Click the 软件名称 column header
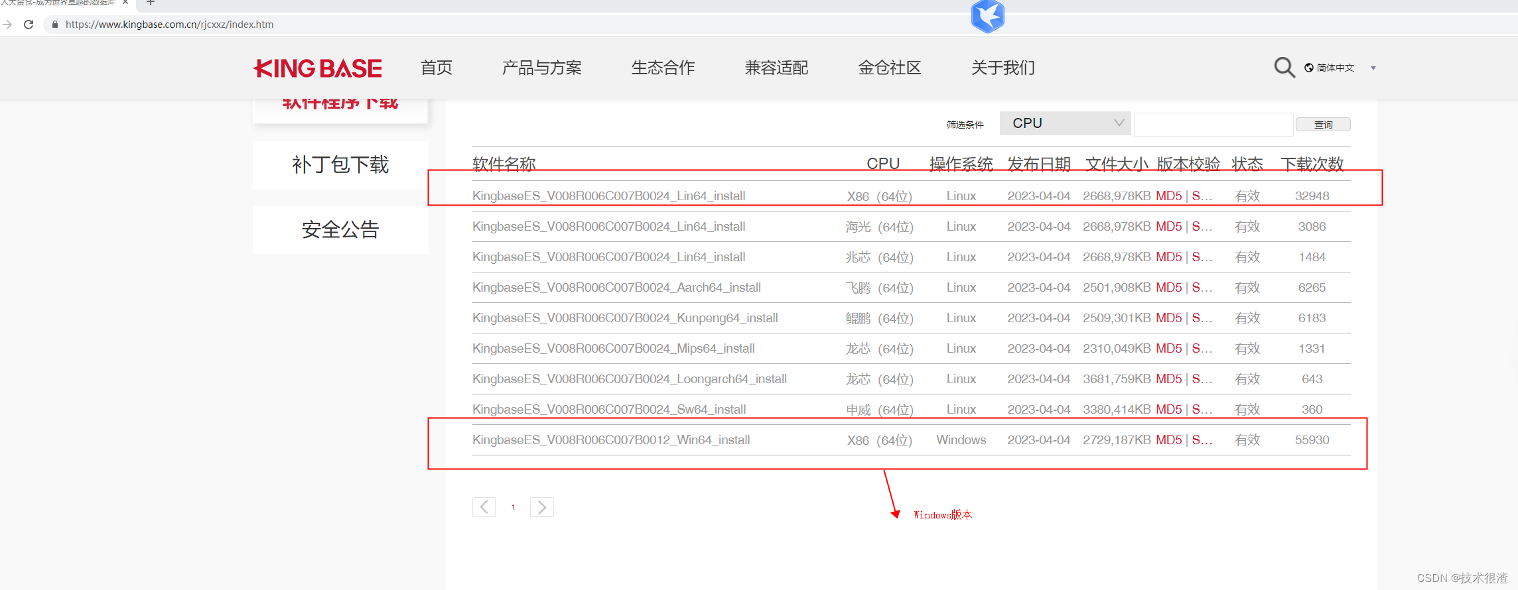Screen dimensions: 1518x590 [504, 164]
